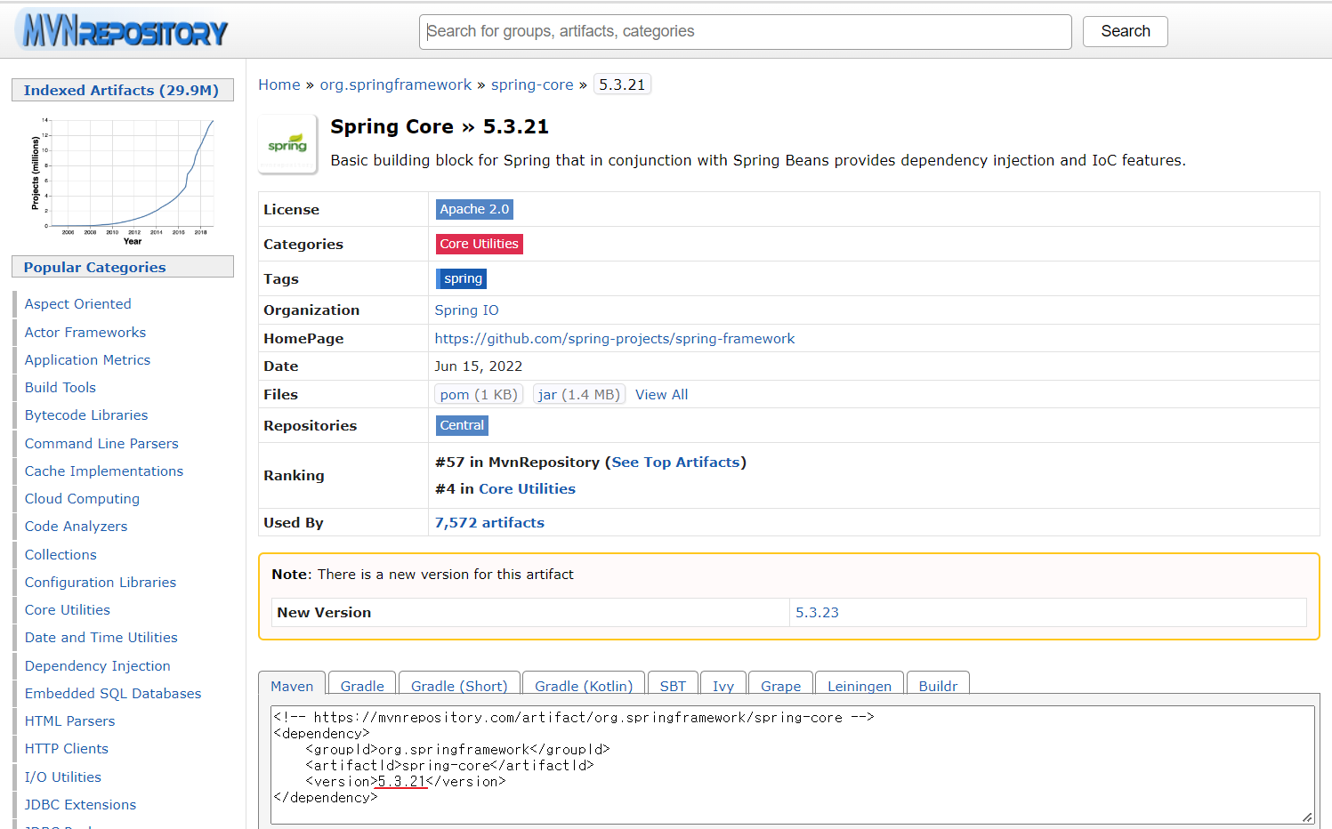
Task: Open Cloud Computing category
Action: point(82,499)
